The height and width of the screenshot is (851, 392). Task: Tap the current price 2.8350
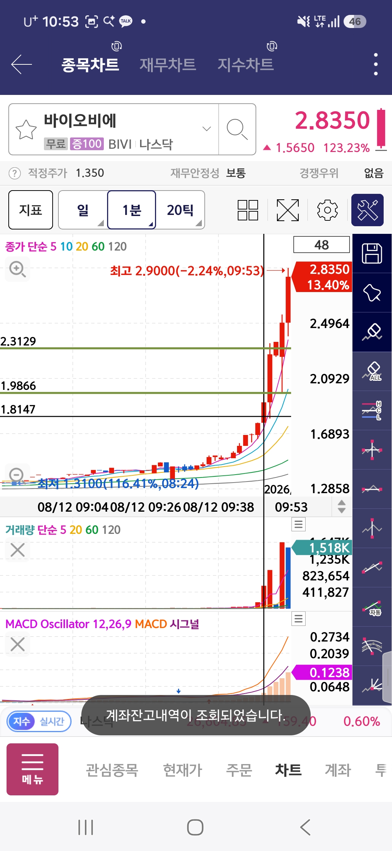click(332, 120)
